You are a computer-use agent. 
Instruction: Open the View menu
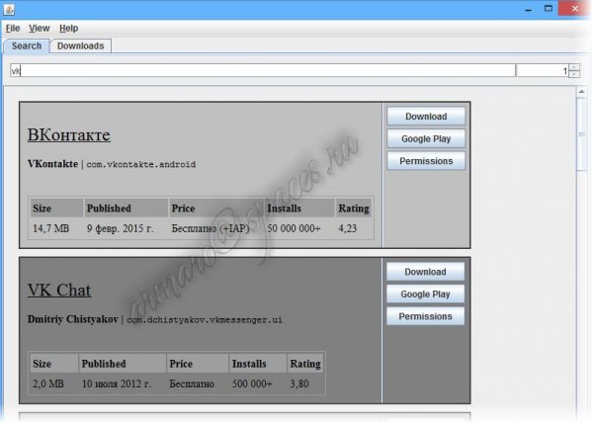pos(39,29)
